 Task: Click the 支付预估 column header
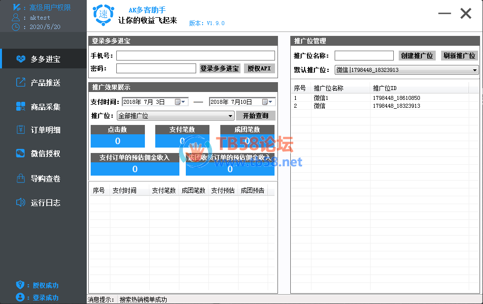pyautogui.click(x=223, y=190)
